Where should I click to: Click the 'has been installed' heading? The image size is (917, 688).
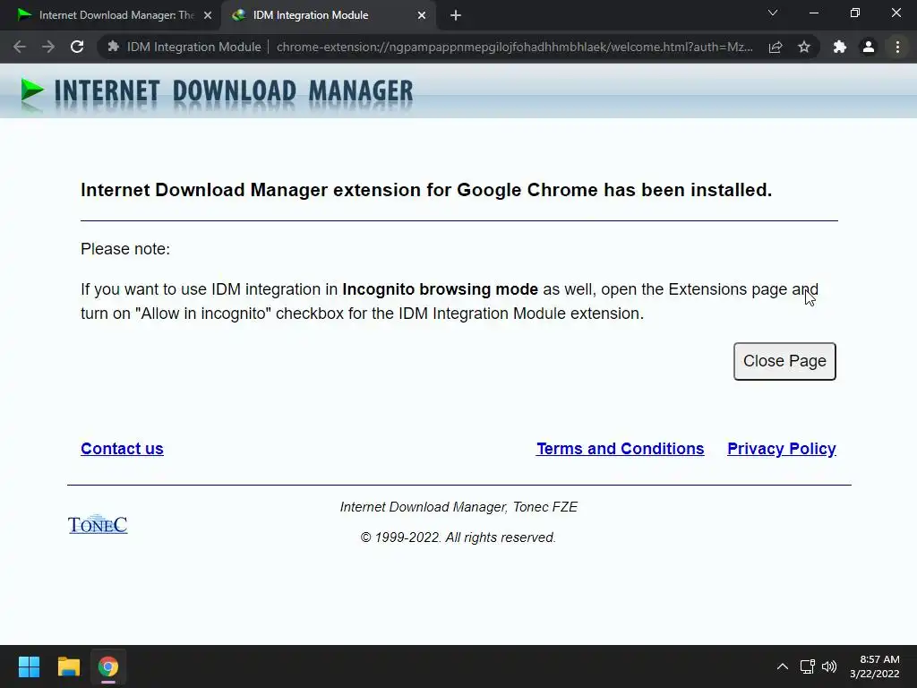pos(426,190)
